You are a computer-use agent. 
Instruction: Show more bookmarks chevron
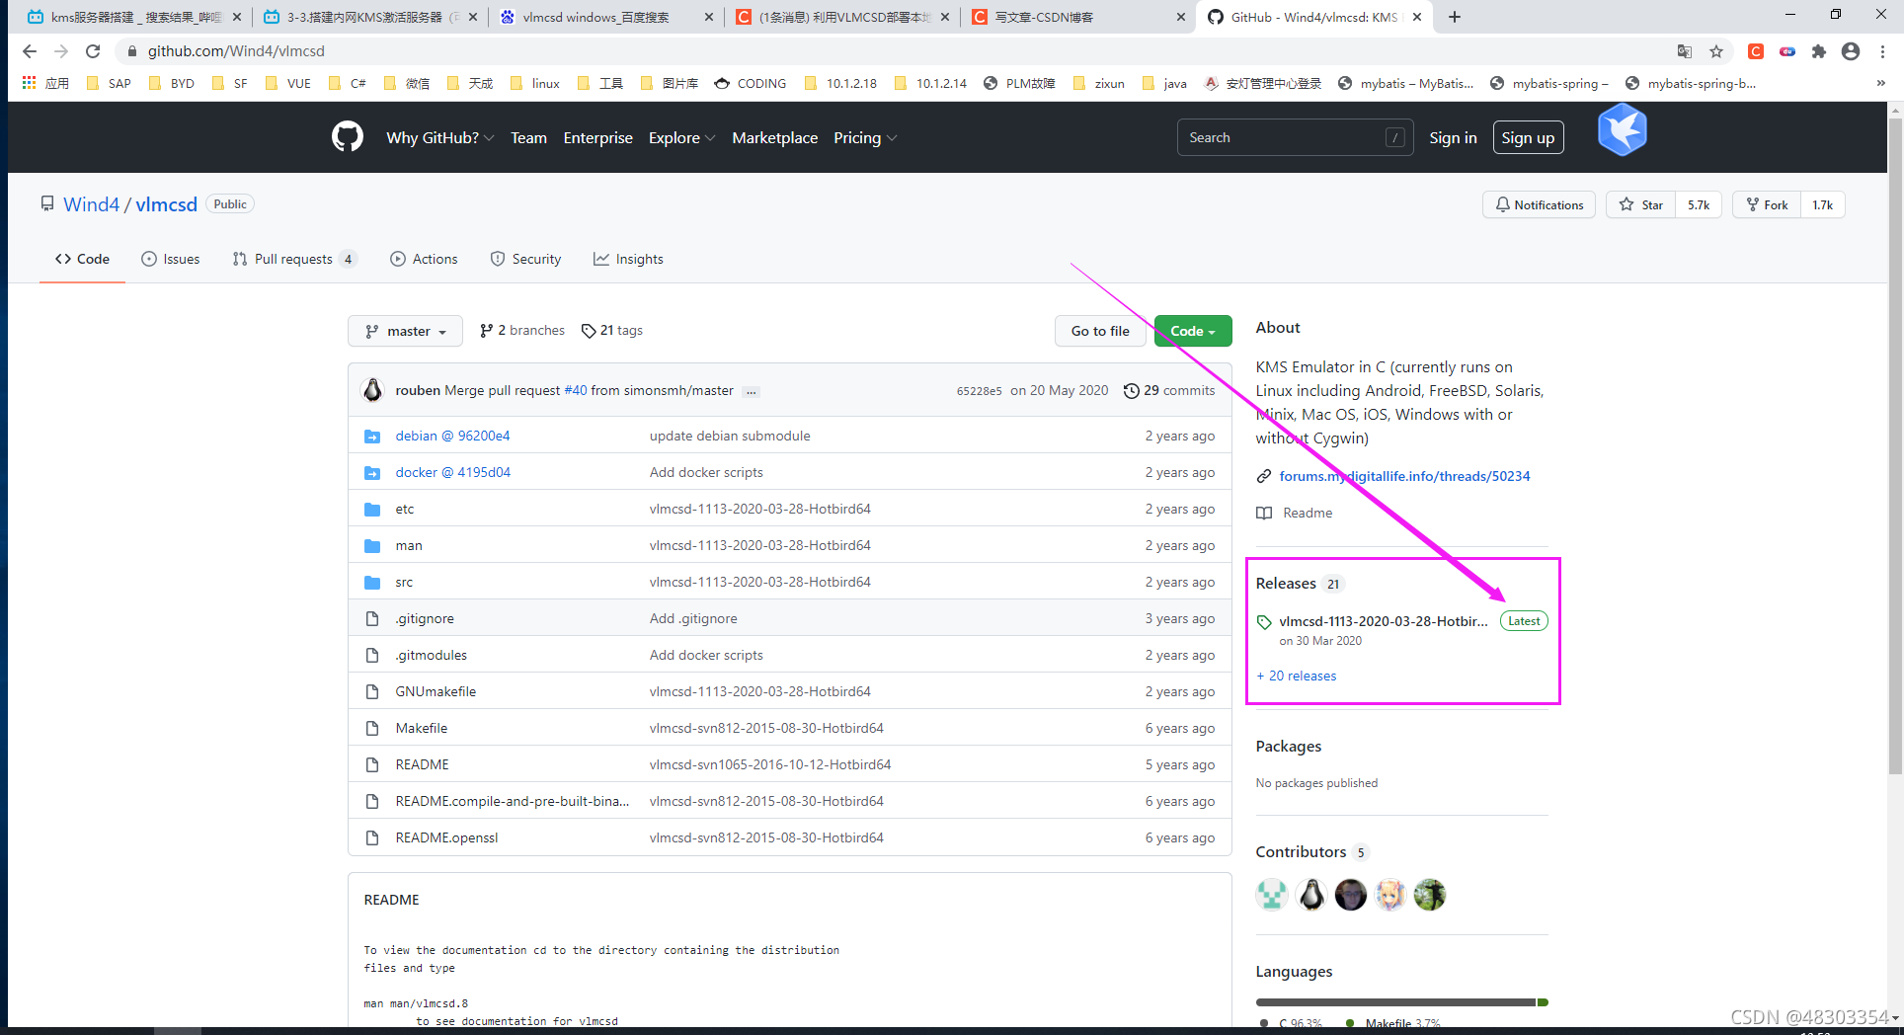point(1880,83)
